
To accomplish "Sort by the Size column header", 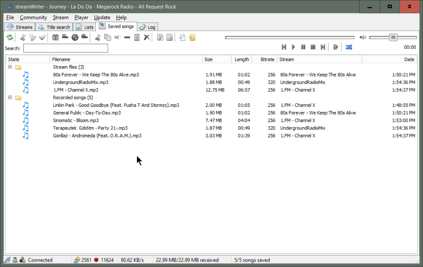I will 217,59.
